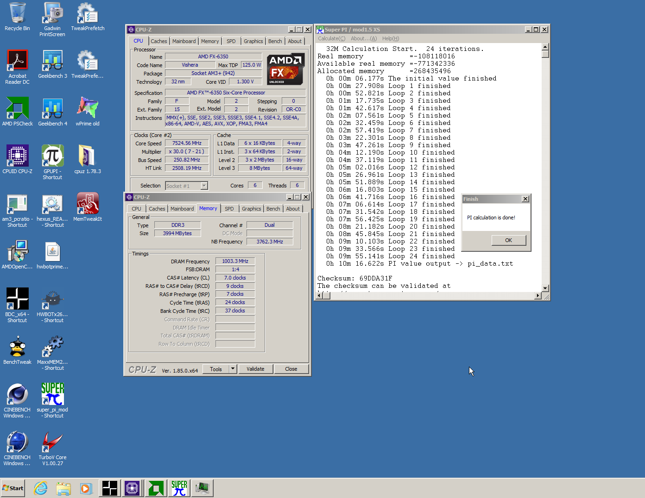Open the hwbotprime file icon
The image size is (645, 498).
(52, 255)
